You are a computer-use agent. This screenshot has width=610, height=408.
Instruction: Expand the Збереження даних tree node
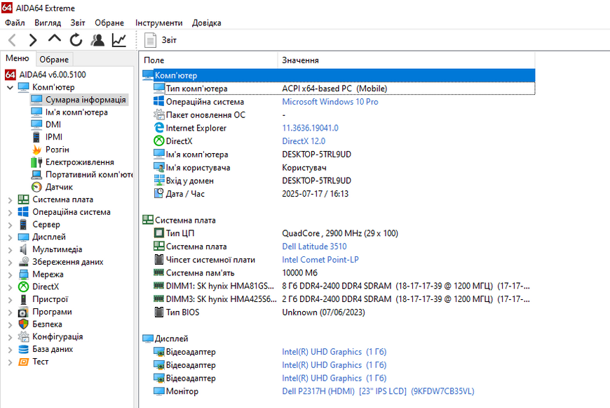10,262
